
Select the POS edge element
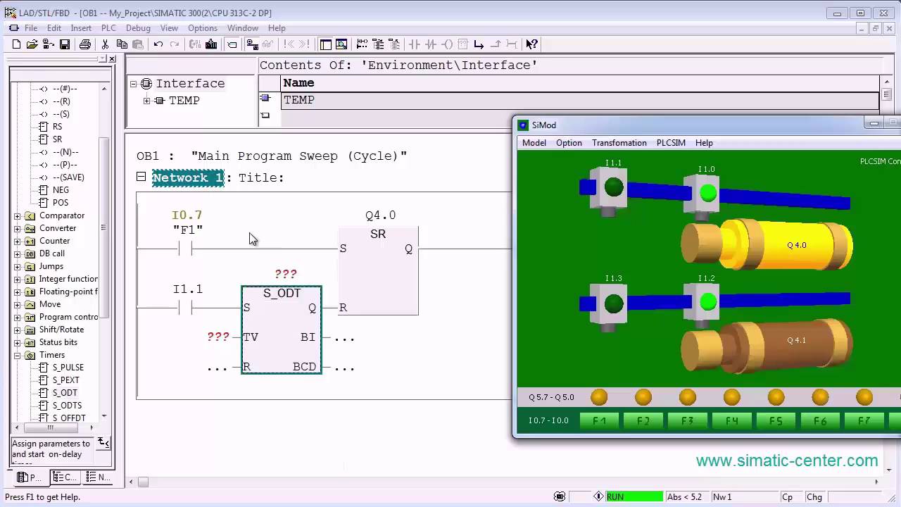click(x=61, y=203)
